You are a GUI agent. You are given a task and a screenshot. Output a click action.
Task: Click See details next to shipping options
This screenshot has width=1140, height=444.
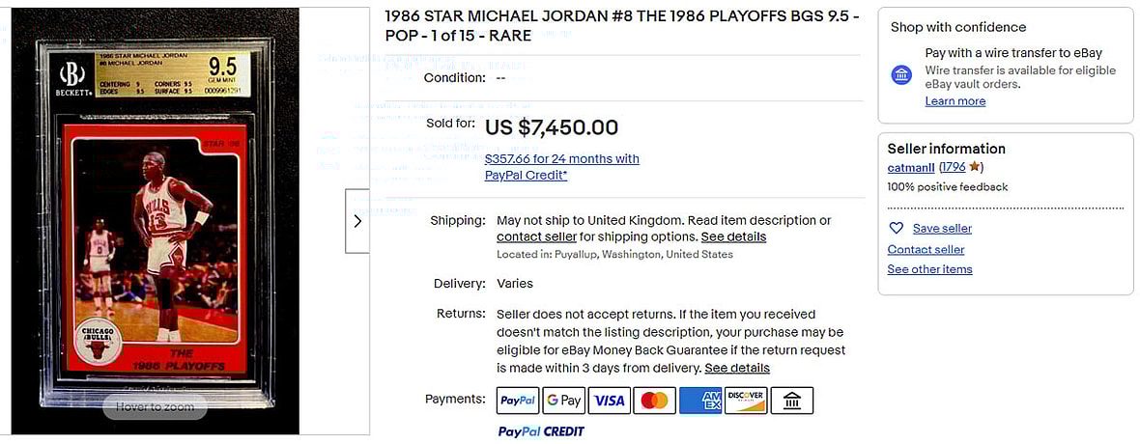[733, 236]
